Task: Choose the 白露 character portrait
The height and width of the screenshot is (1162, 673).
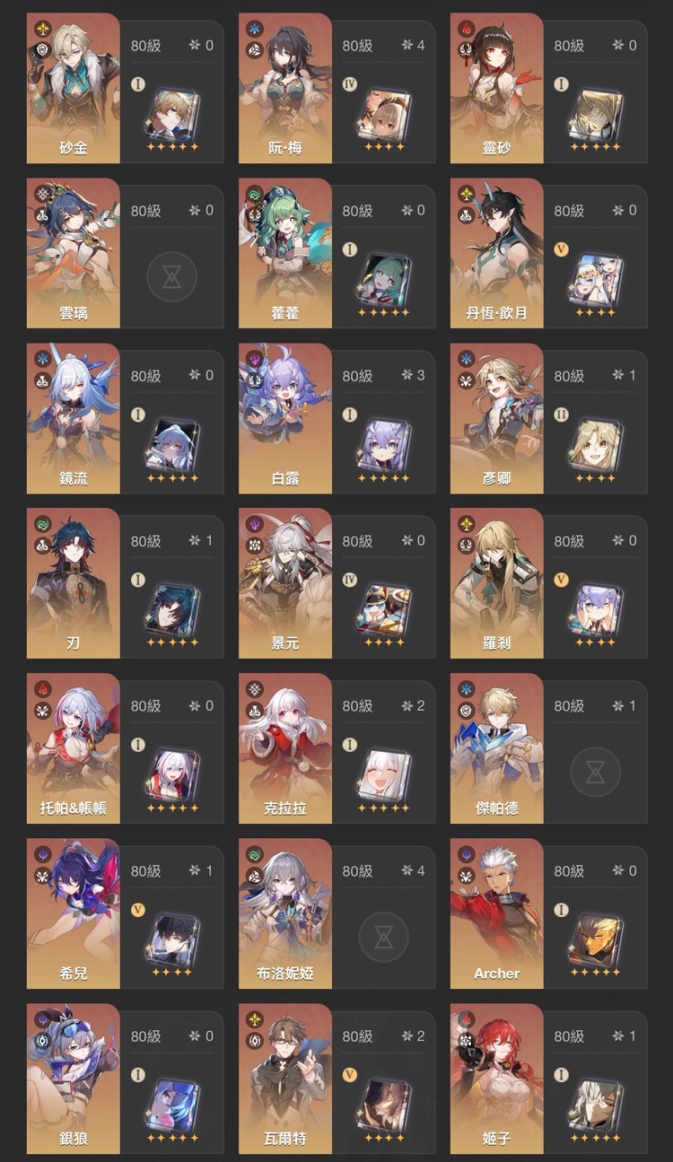Action: pos(284,418)
